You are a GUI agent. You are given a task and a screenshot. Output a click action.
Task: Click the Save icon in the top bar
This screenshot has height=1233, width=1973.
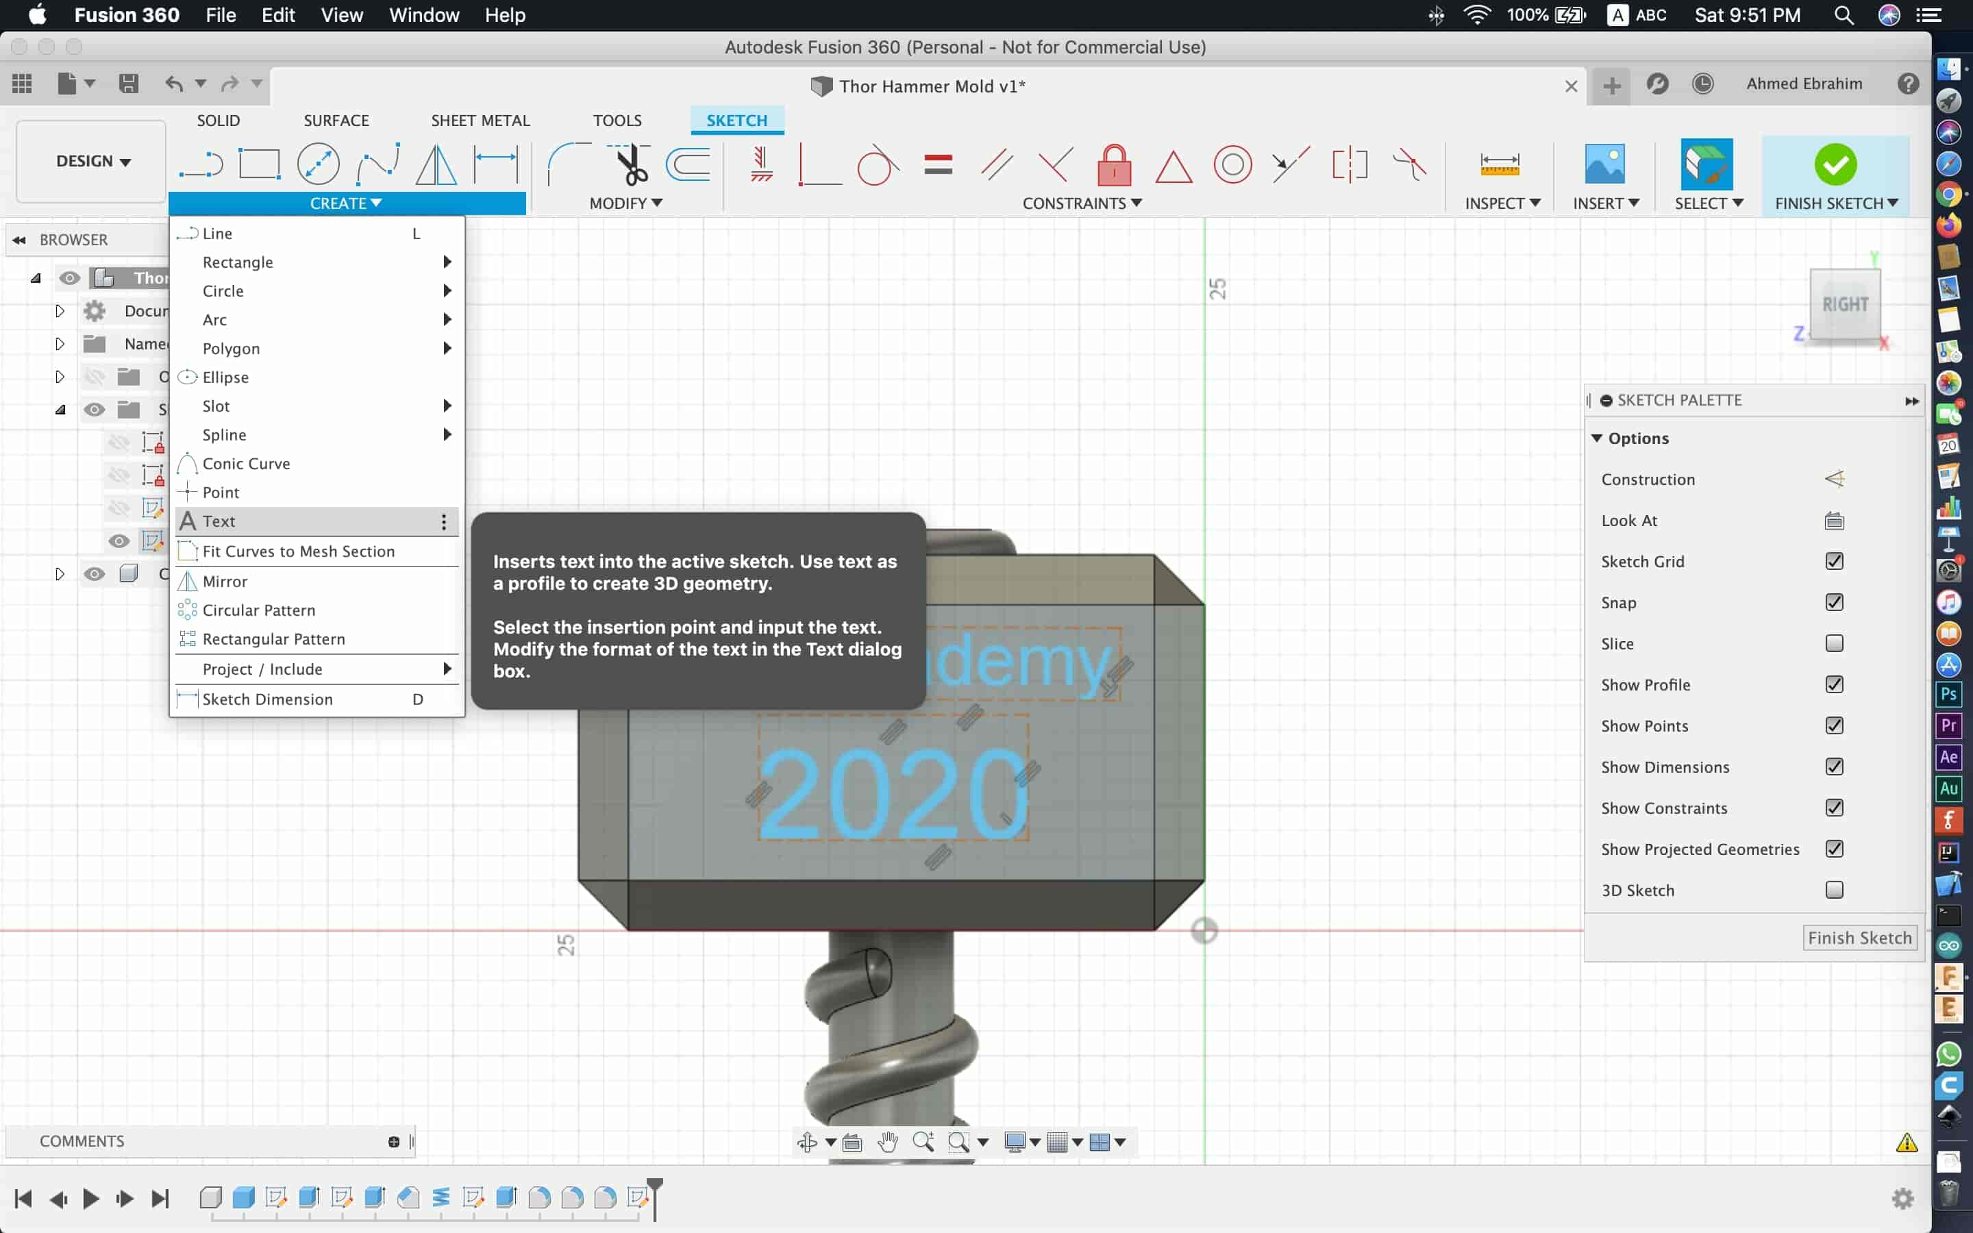[128, 83]
